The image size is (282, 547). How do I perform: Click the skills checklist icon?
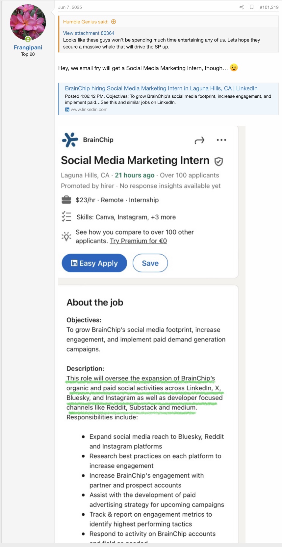coord(66,217)
